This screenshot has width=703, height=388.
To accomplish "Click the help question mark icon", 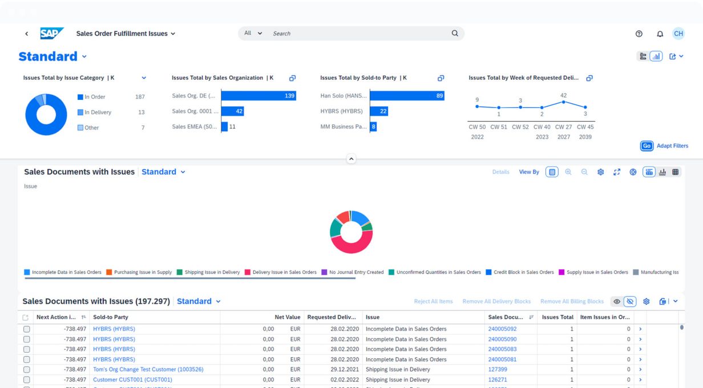I will click(x=639, y=34).
